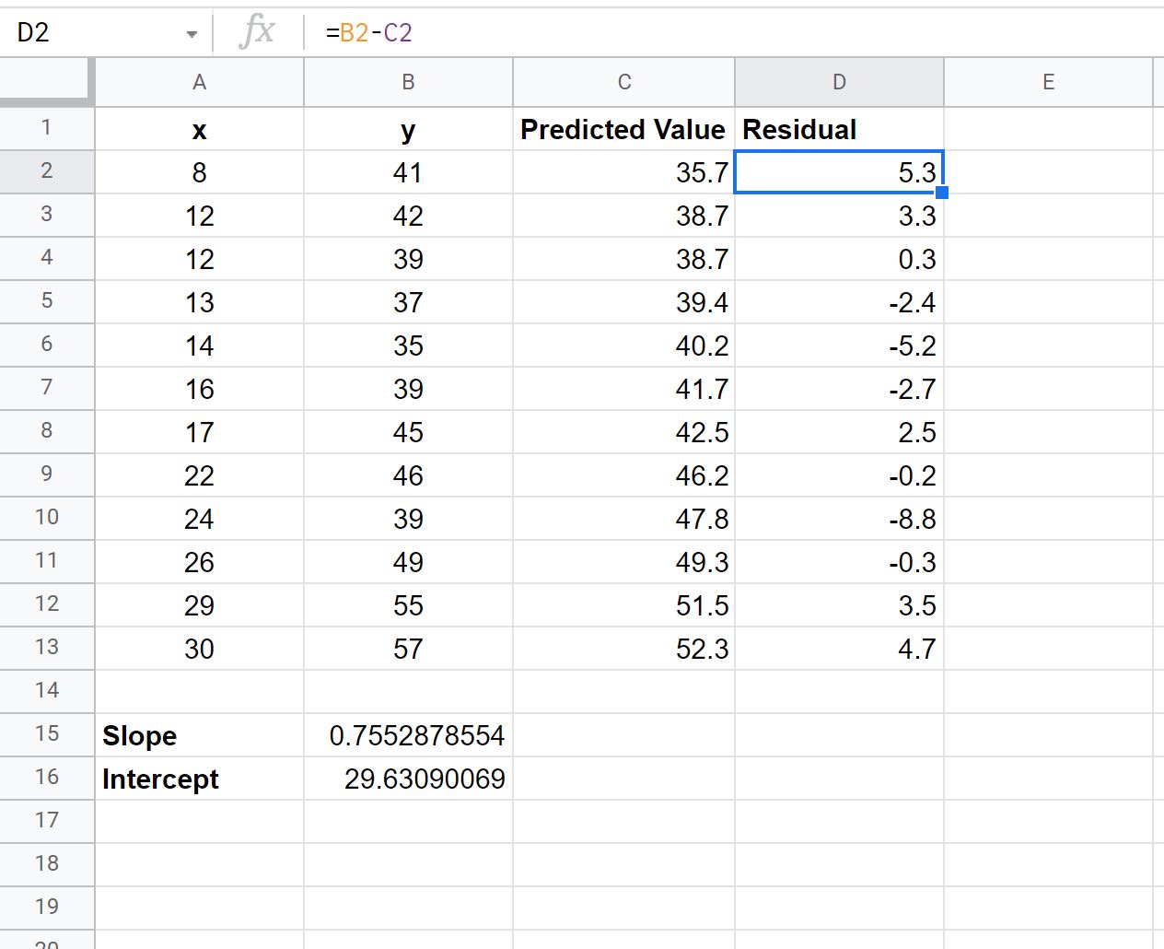The image size is (1164, 949).
Task: Click the predicted value 52.3 cell
Action: point(624,649)
